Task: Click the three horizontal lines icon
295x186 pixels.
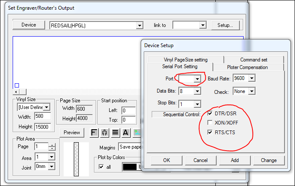Action: [115, 133]
